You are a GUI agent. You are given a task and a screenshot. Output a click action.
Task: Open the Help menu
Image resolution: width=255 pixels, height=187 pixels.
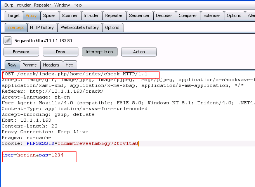pyautogui.click(x=77, y=5)
